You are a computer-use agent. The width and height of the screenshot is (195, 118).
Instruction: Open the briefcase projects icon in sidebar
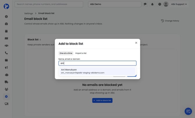pos(6,24)
